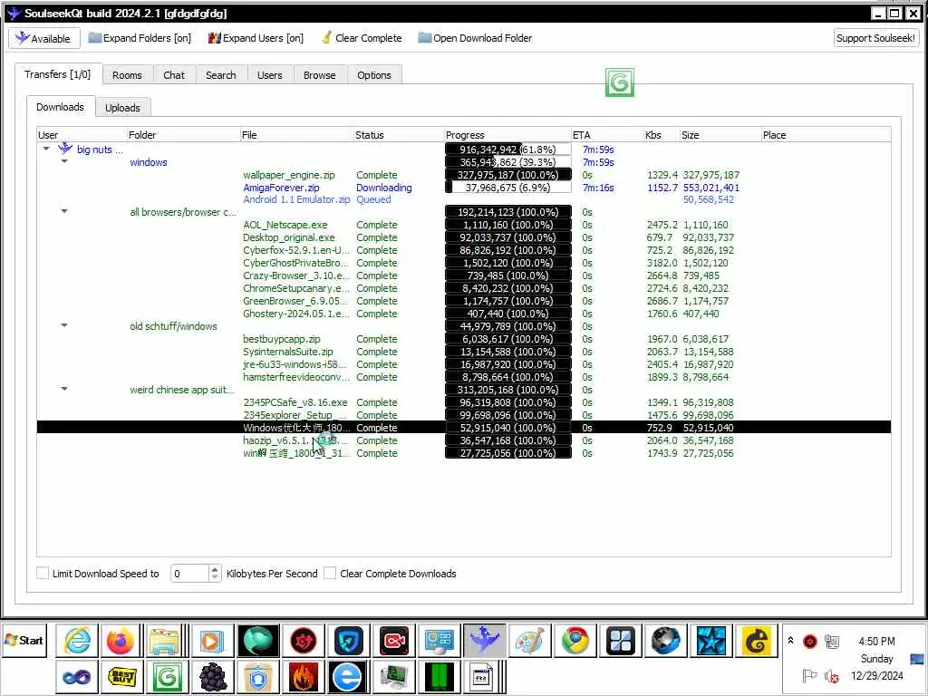This screenshot has width=928, height=696.
Task: Open the flame icon on the taskbar
Action: pos(304,676)
